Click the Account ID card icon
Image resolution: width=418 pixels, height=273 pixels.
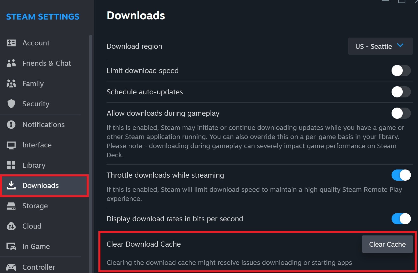tap(11, 43)
